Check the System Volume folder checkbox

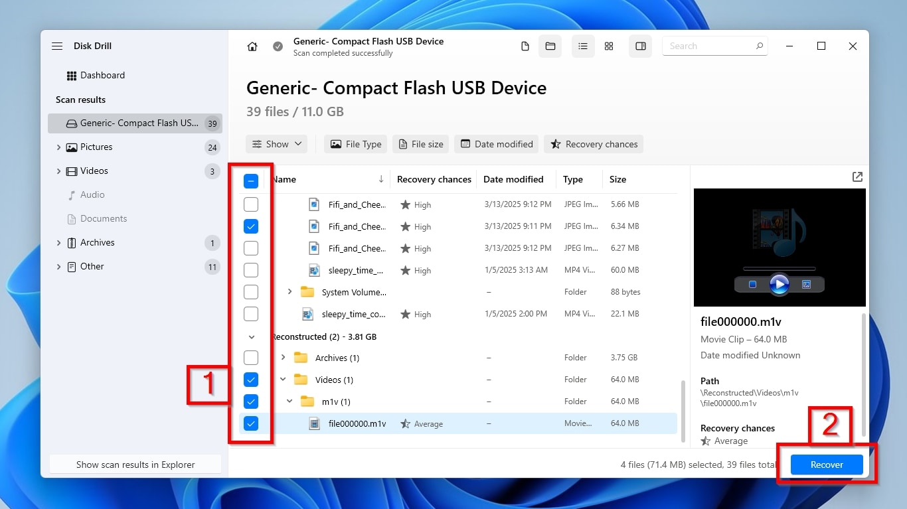point(251,292)
